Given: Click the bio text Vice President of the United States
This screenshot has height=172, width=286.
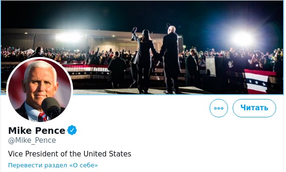Looking at the screenshot, I should point(69,154).
